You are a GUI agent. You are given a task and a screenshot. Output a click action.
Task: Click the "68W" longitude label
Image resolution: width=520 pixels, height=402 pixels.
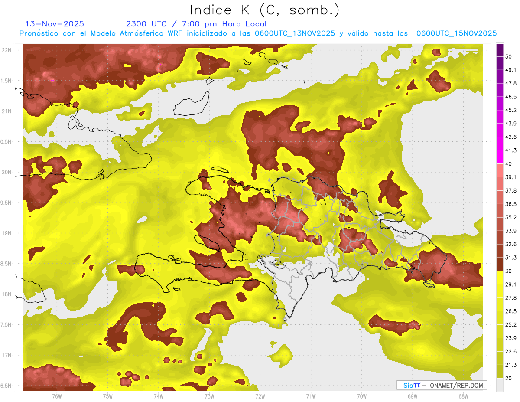coord(463,396)
